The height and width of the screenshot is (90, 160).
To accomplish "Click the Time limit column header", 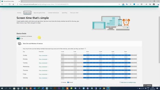I will (x=41, y=52).
